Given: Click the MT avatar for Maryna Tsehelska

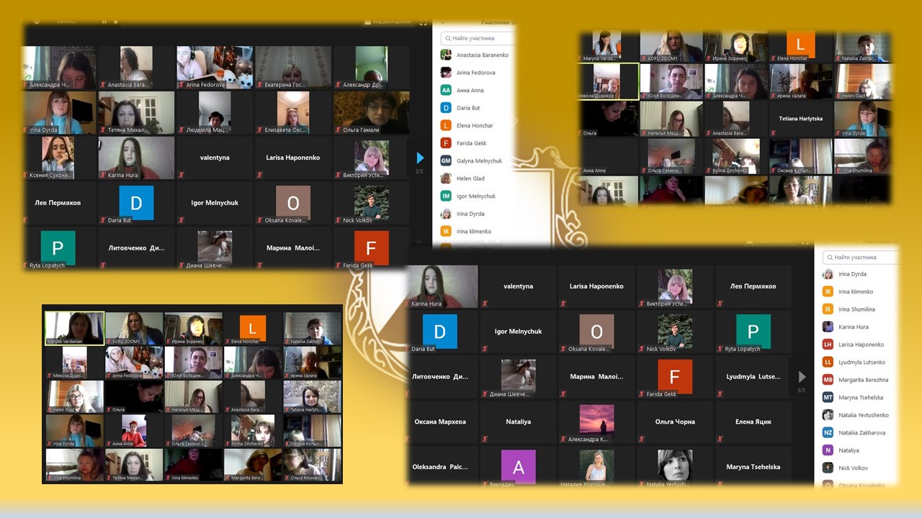Looking at the screenshot, I should coord(828,397).
